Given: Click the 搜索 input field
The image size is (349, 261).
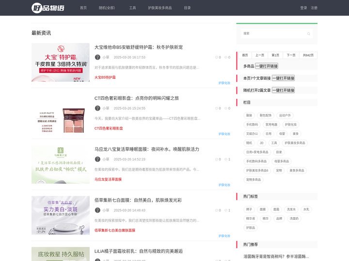Looking at the screenshot, I should coord(277,33).
